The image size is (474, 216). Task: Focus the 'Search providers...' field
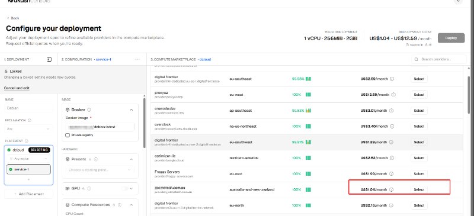pyautogui.click(x=438, y=59)
